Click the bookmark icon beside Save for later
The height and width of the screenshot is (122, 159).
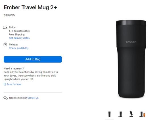(x=5, y=84)
